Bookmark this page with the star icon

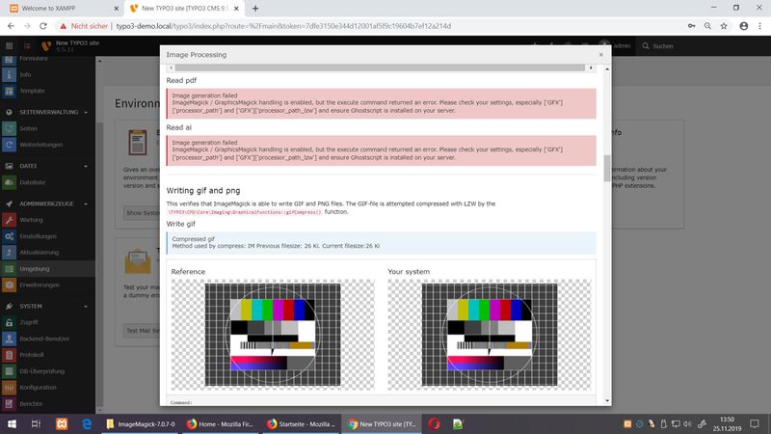(x=724, y=26)
